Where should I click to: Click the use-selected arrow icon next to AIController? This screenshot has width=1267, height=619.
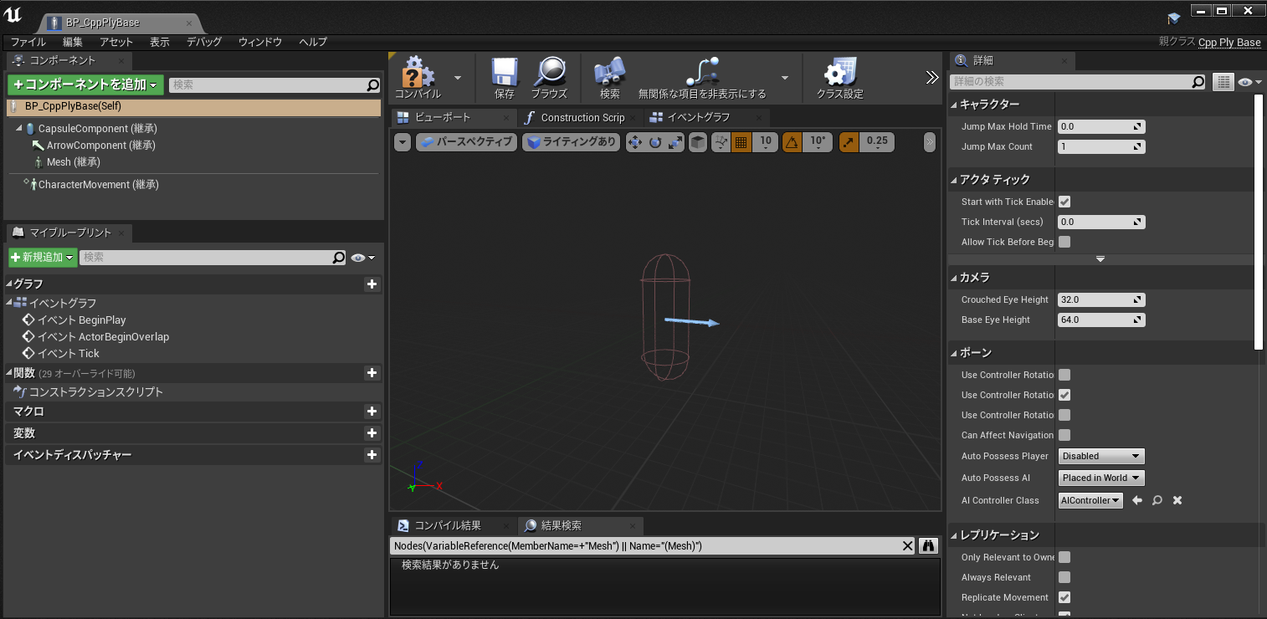(1137, 500)
